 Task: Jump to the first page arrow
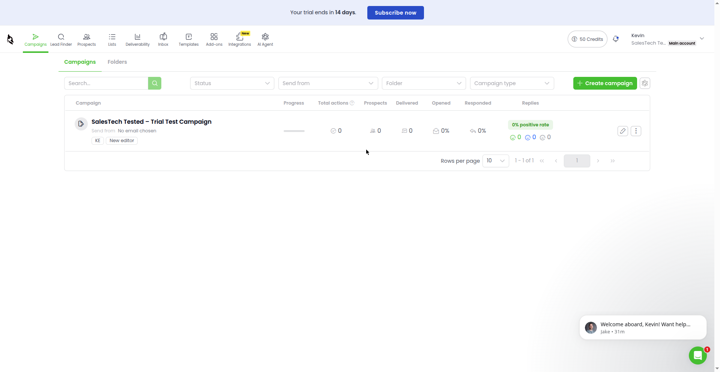click(x=542, y=161)
